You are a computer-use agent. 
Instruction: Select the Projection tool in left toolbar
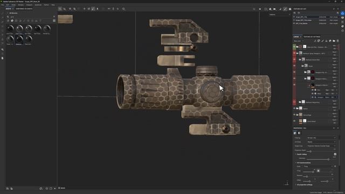click(2, 22)
